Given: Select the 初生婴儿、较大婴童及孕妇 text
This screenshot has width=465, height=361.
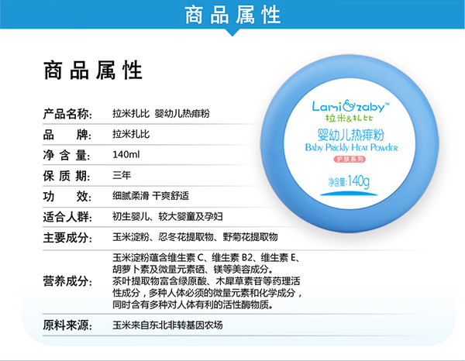Looking at the screenshot, I should [x=166, y=216].
